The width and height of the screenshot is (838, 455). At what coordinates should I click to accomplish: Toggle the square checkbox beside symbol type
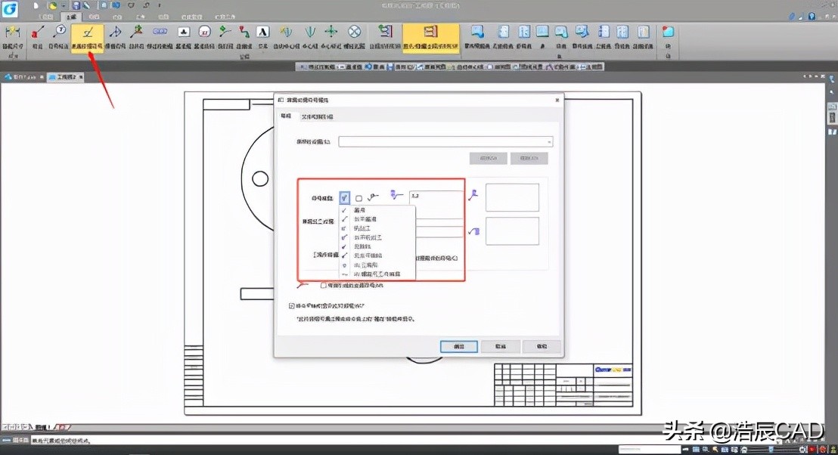point(358,198)
